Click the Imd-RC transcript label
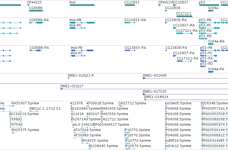Viewport: 228px width, 150px height. coord(75,25)
